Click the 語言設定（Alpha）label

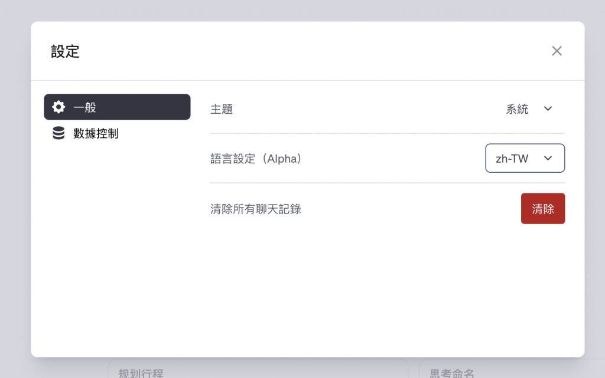tap(256, 159)
